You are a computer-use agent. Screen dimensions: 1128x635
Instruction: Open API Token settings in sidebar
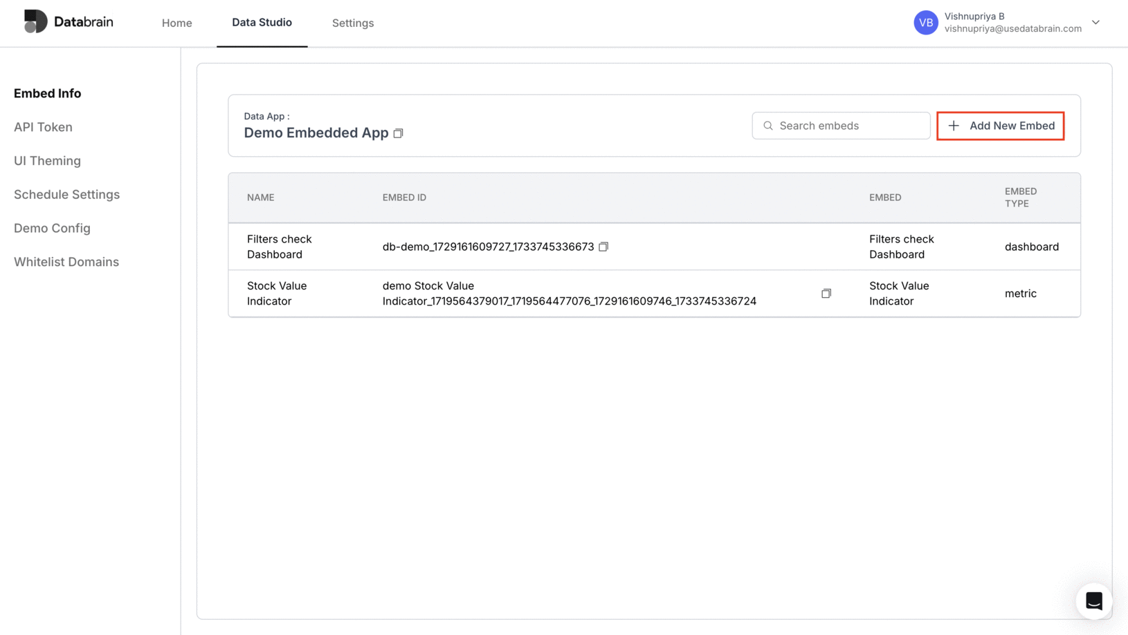(43, 127)
